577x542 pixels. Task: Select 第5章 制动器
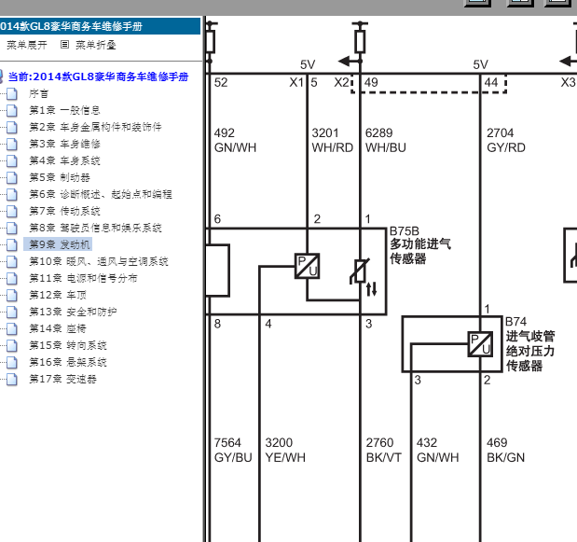pos(60,177)
